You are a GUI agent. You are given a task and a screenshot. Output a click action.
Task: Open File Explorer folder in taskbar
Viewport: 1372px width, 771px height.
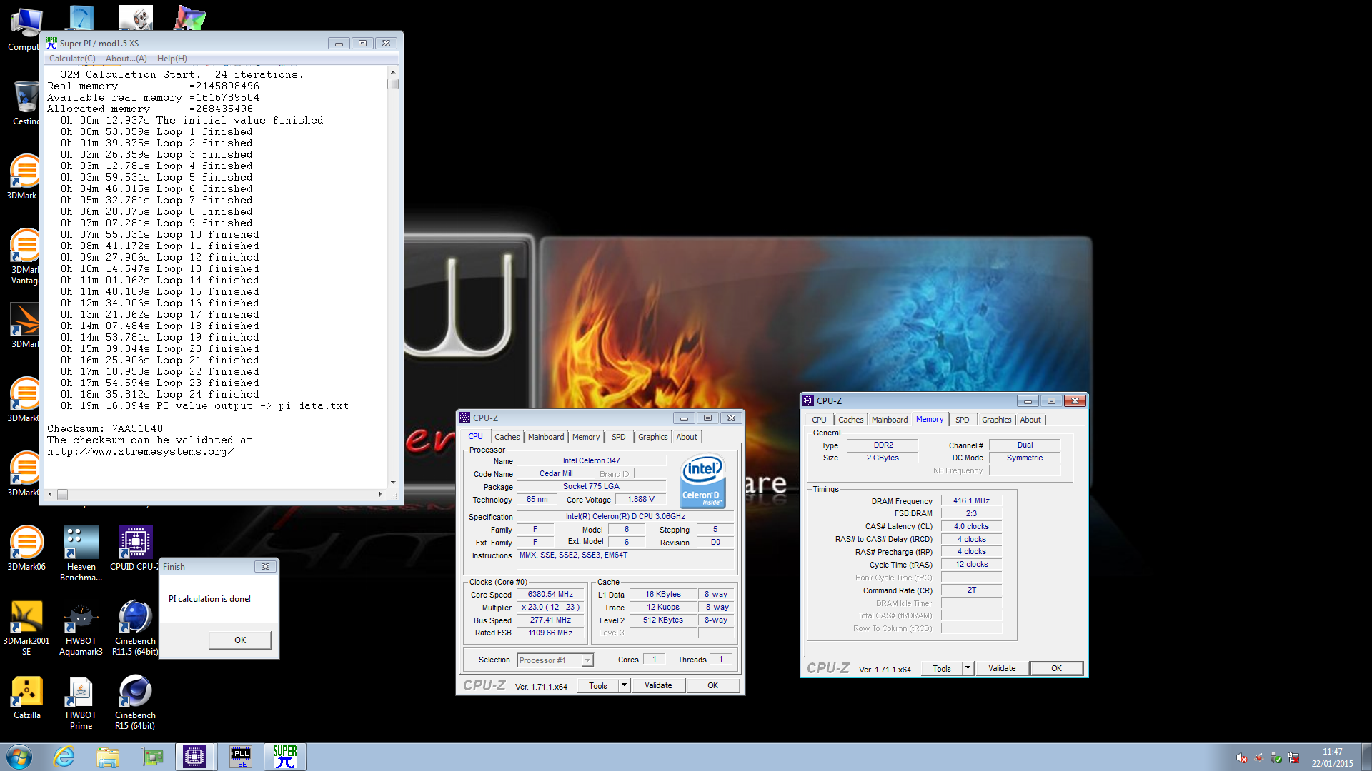(x=108, y=757)
